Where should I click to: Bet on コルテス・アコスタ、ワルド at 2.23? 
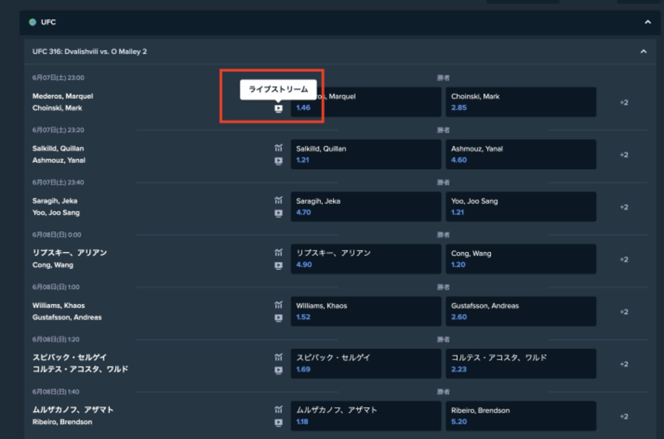pyautogui.click(x=521, y=364)
